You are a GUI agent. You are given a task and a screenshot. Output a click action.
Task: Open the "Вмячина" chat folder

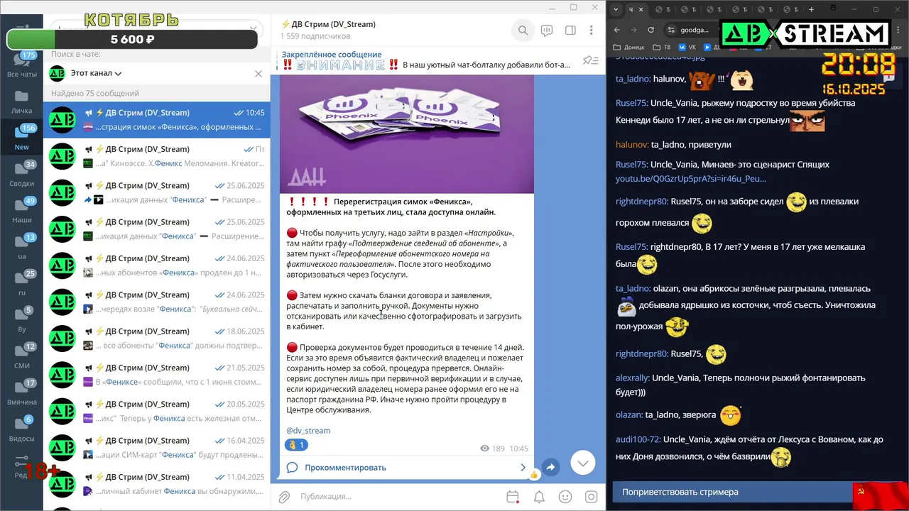tap(22, 393)
